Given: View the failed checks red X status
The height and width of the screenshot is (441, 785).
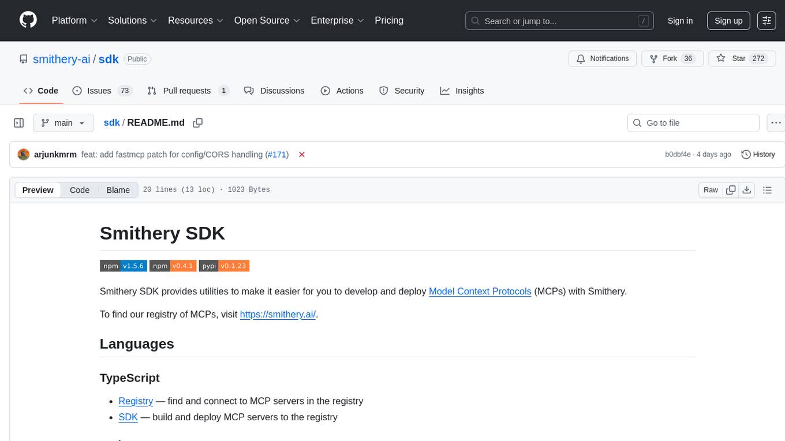Looking at the screenshot, I should (301, 154).
